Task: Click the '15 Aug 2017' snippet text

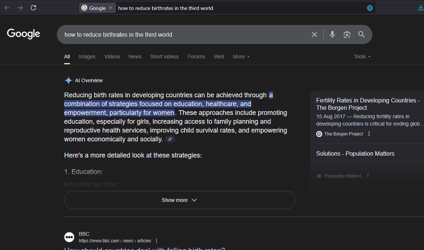Action: (331, 116)
